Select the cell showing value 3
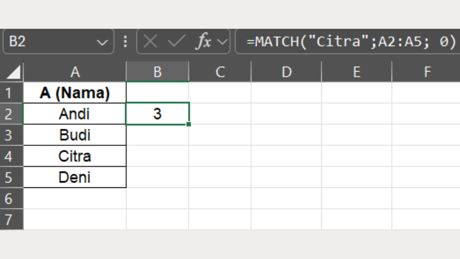 pyautogui.click(x=157, y=114)
